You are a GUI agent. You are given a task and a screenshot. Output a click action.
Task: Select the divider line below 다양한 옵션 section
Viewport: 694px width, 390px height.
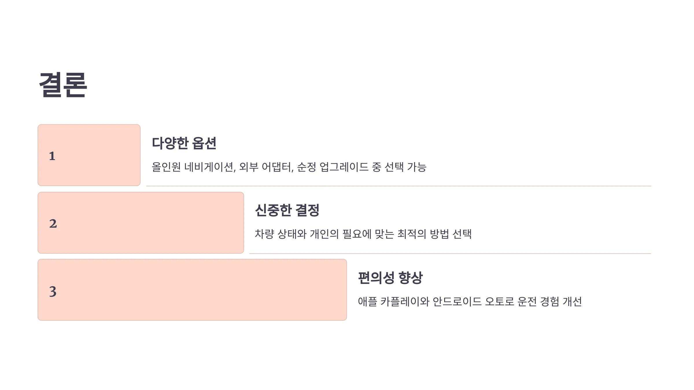click(x=399, y=186)
